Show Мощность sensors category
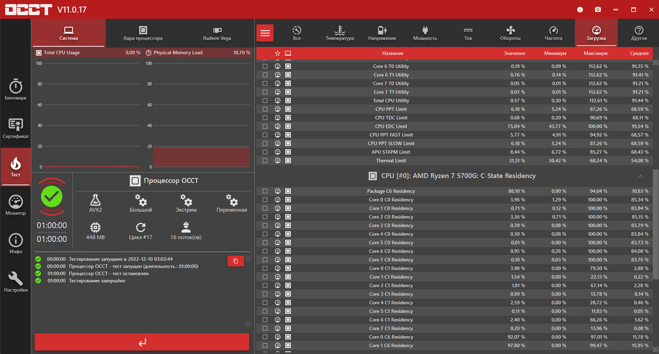The height and width of the screenshot is (354, 659). coord(425,33)
